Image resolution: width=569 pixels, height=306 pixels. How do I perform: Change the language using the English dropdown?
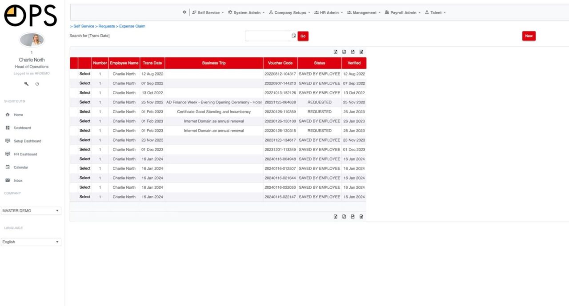[x=31, y=242]
